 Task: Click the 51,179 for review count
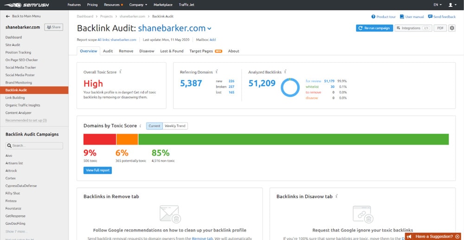click(329, 81)
